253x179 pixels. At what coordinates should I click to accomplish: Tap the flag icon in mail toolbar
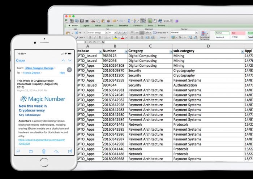point(18,151)
